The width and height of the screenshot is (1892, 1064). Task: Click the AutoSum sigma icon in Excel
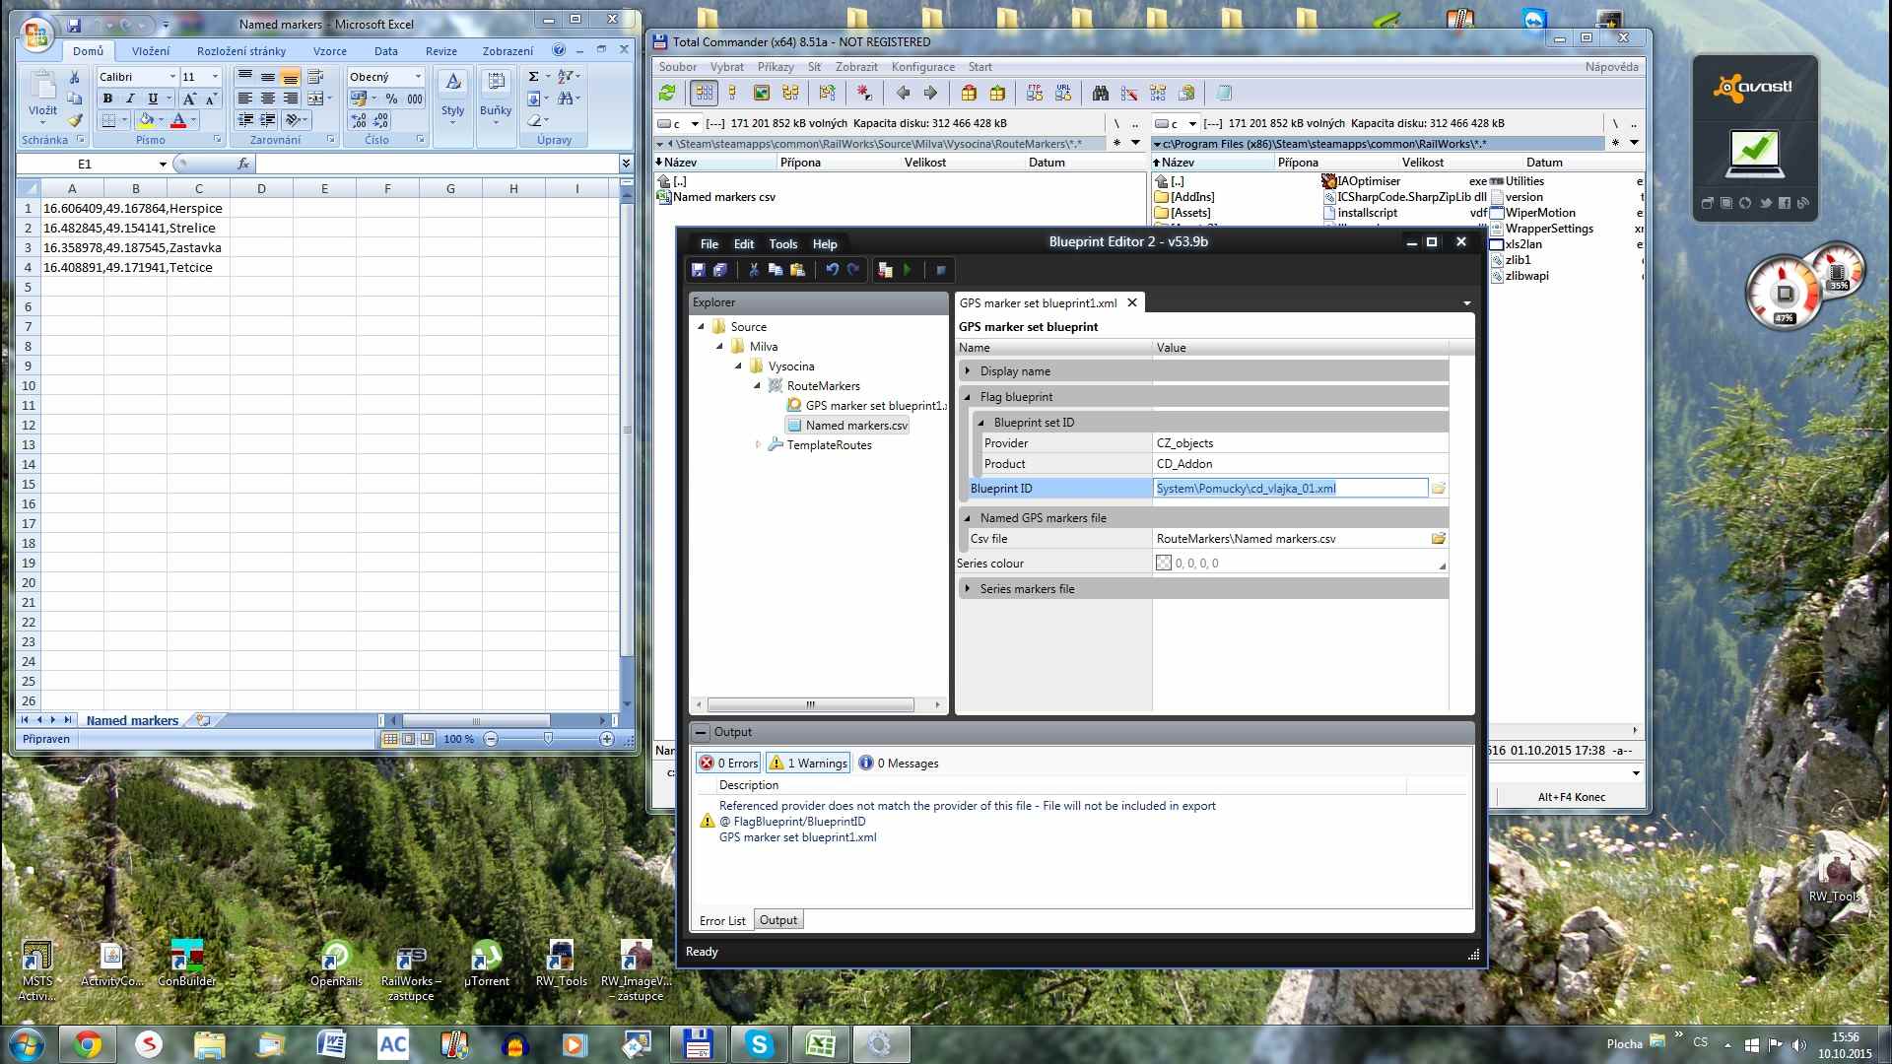533,76
